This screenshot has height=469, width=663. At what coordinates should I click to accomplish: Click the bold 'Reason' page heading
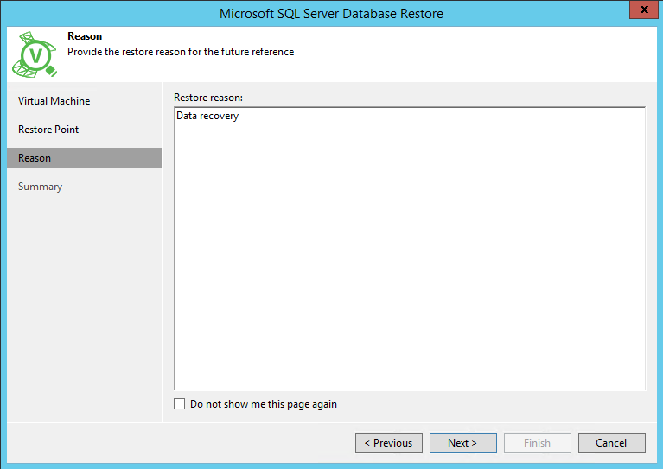tap(85, 36)
